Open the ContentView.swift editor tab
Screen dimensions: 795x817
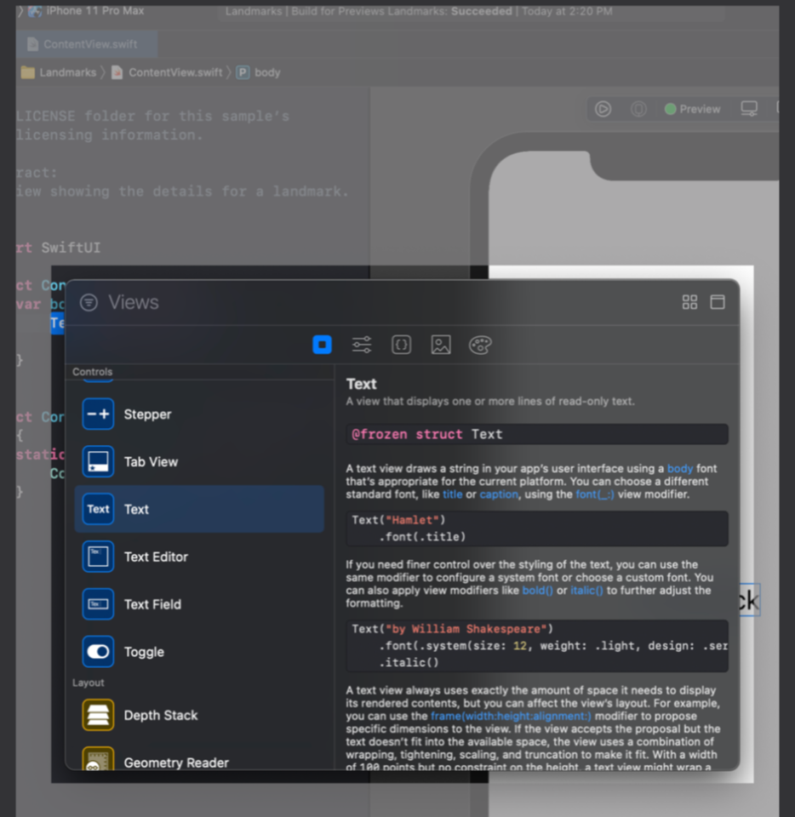pyautogui.click(x=87, y=44)
